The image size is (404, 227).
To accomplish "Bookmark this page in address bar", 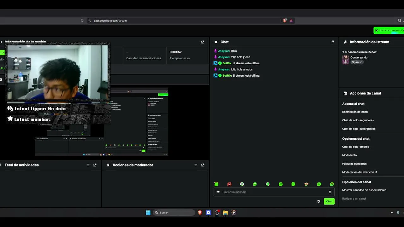I will pos(82,20).
